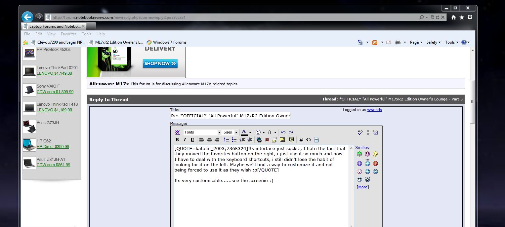505x227 pixels.
Task: Click the wwoods username link
Action: 374,110
